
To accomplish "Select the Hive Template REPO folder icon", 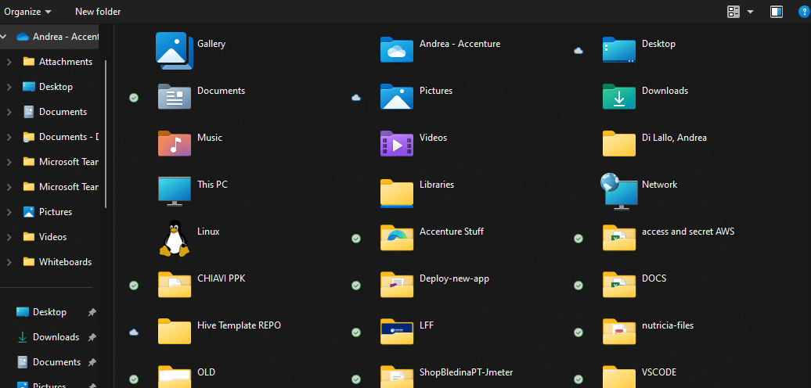I will (175, 332).
